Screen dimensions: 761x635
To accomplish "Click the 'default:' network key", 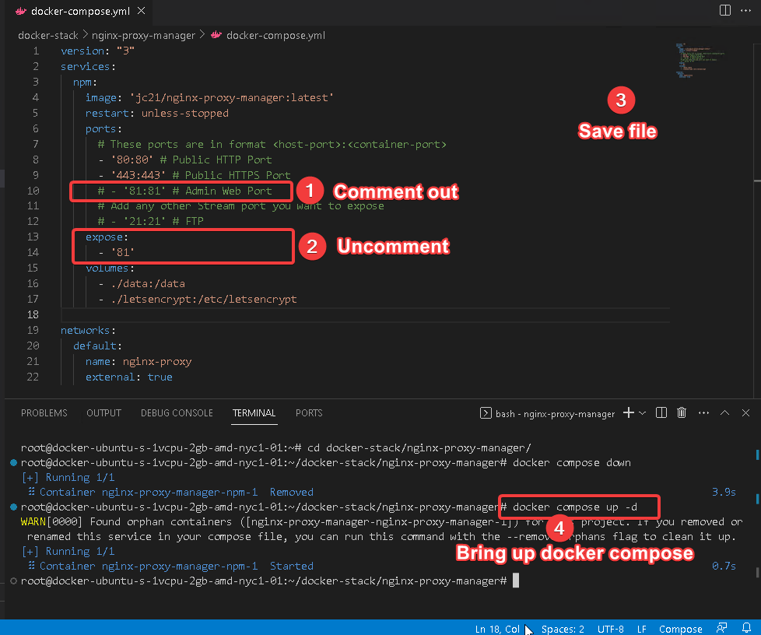I will coord(97,346).
